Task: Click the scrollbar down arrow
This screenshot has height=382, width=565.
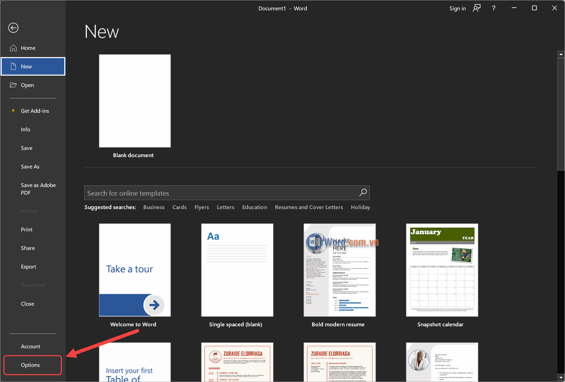Action: tap(561, 377)
